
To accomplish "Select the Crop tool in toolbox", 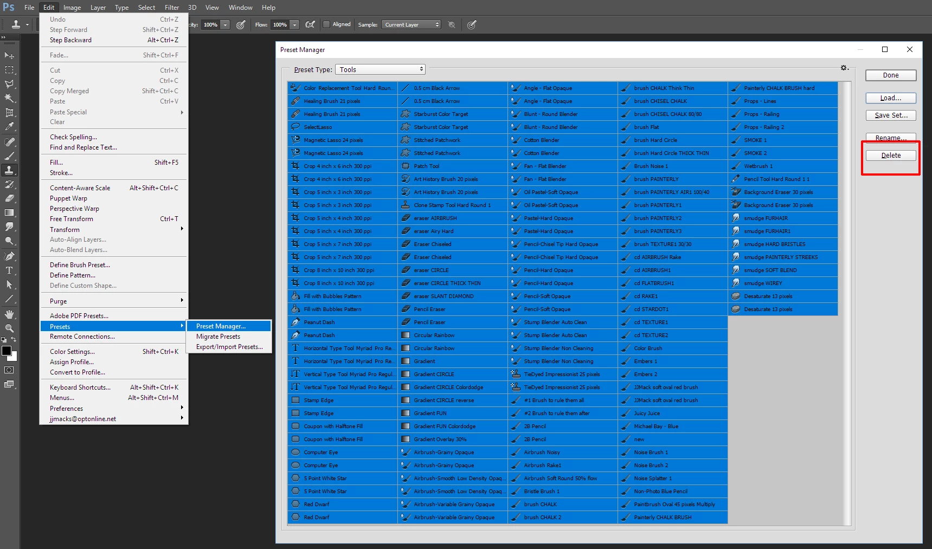I will click(x=9, y=113).
